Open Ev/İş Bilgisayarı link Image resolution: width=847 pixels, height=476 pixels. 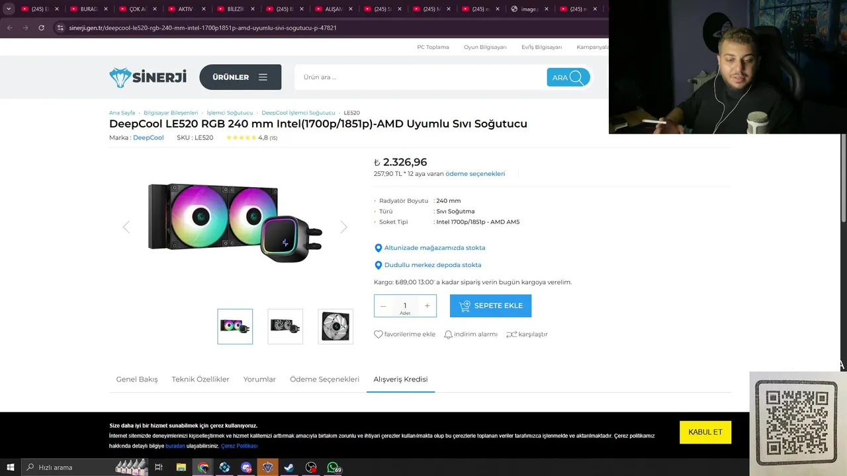click(541, 47)
